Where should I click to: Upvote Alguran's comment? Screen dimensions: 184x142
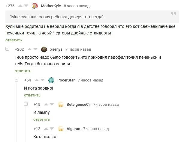(x=47, y=129)
